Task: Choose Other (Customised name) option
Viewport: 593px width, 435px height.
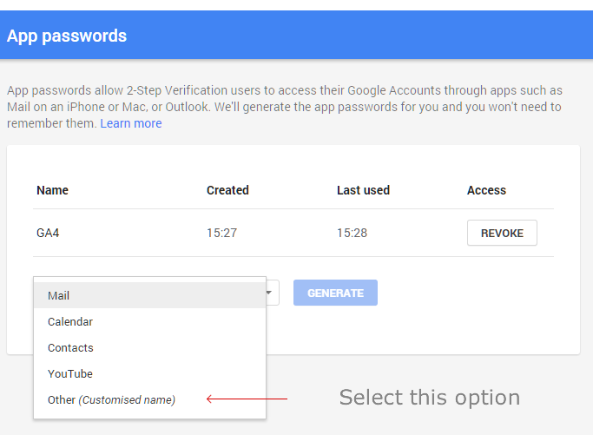Action: [149, 399]
